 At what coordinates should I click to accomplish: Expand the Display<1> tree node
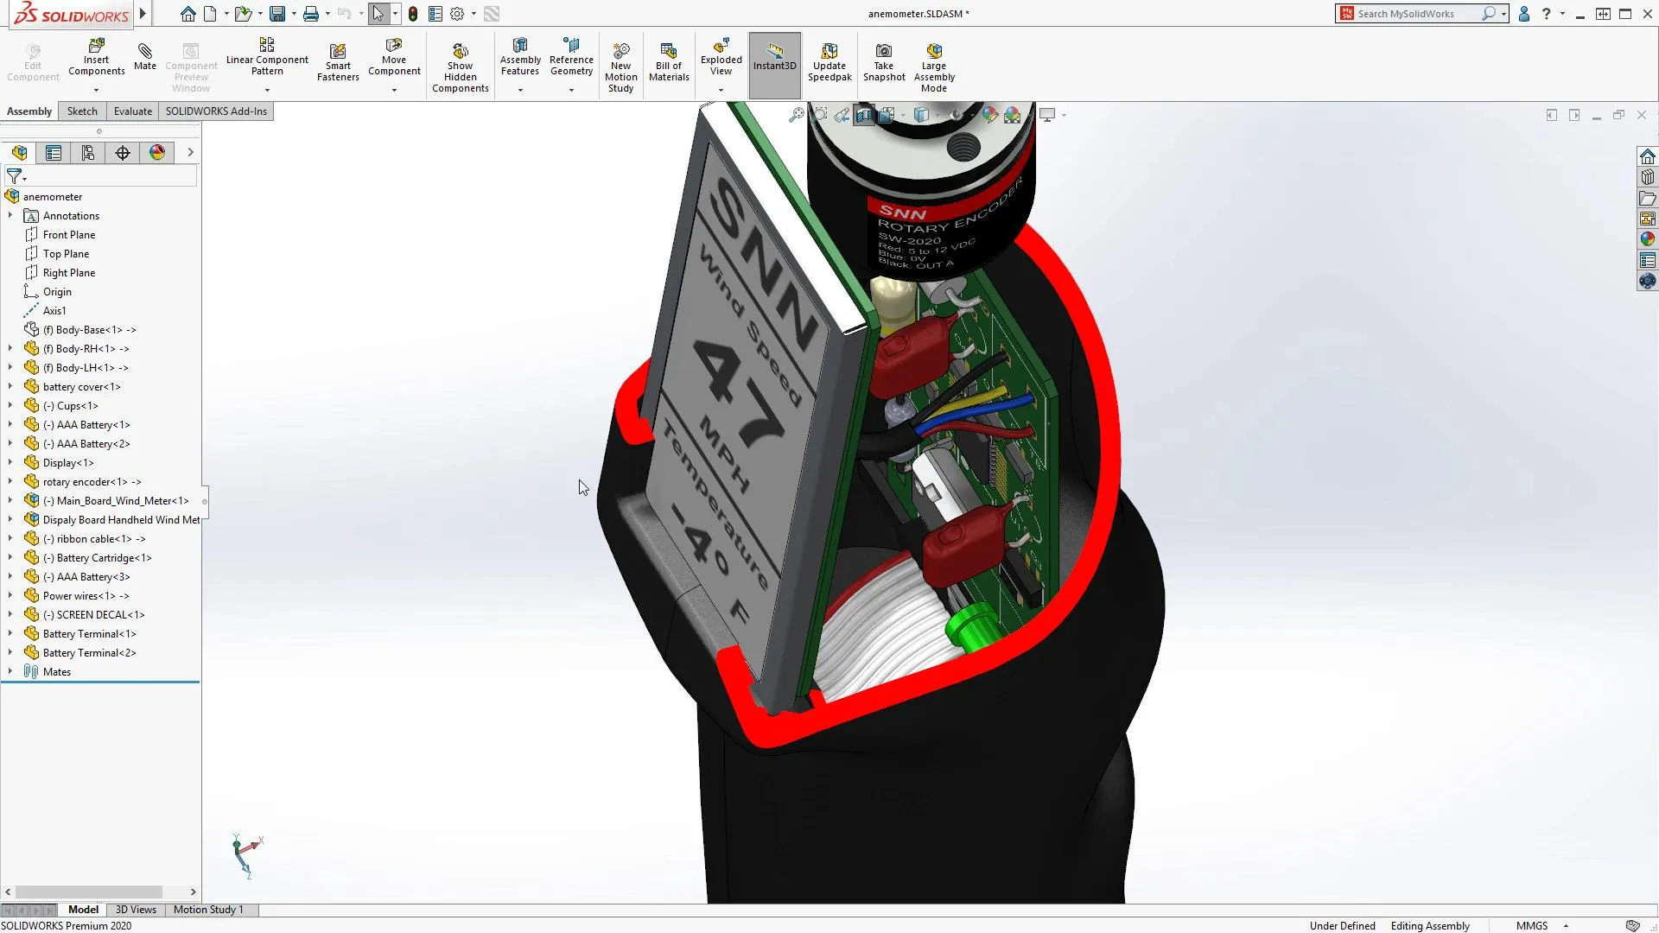[10, 463]
